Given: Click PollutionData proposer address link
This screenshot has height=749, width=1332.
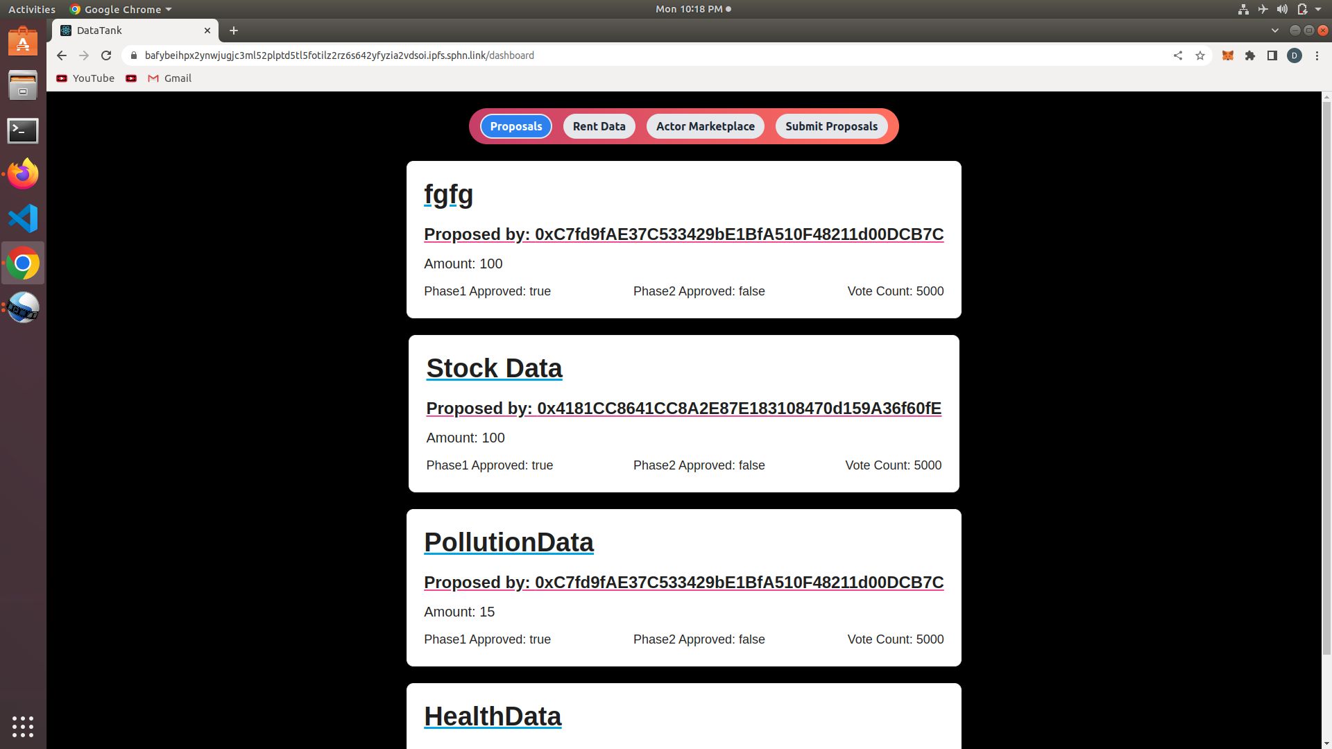Looking at the screenshot, I should [683, 582].
